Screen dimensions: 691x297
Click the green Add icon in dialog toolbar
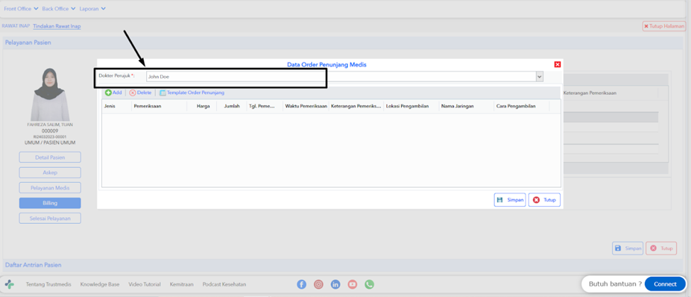point(108,93)
